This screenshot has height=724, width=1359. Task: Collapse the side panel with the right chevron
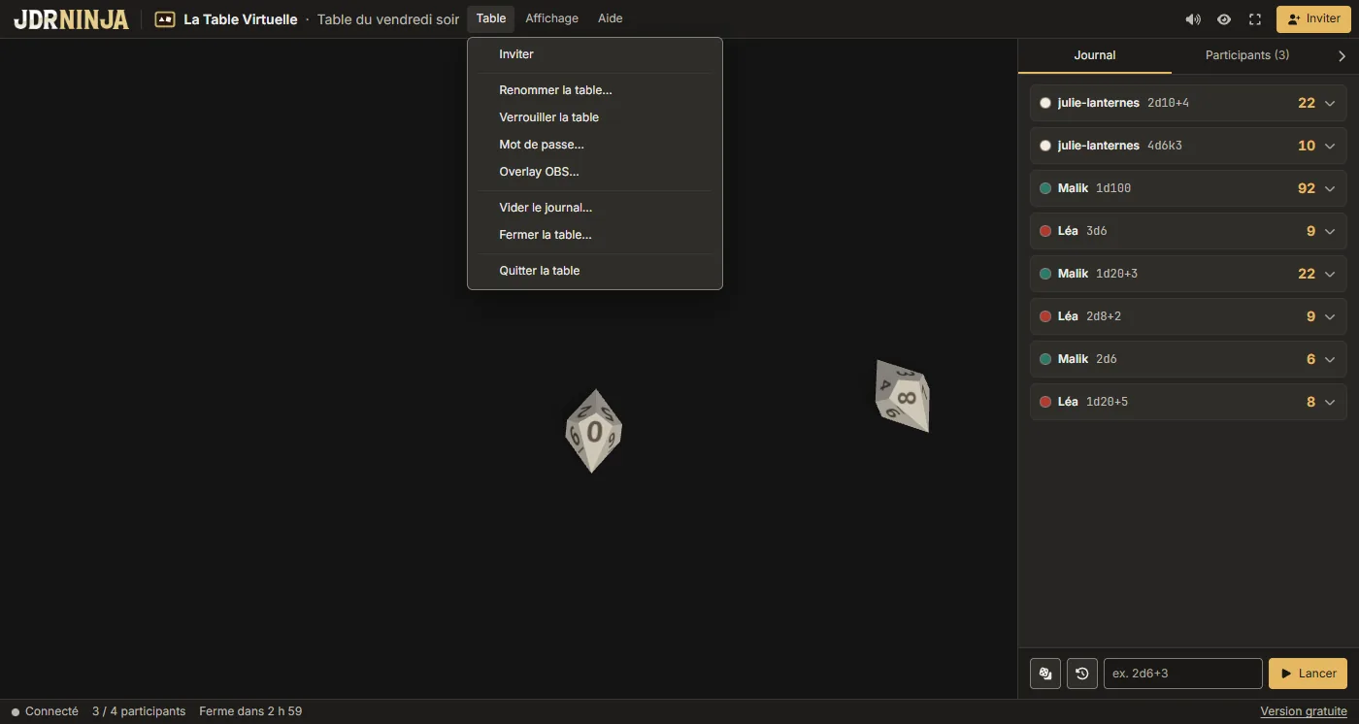pos(1342,56)
